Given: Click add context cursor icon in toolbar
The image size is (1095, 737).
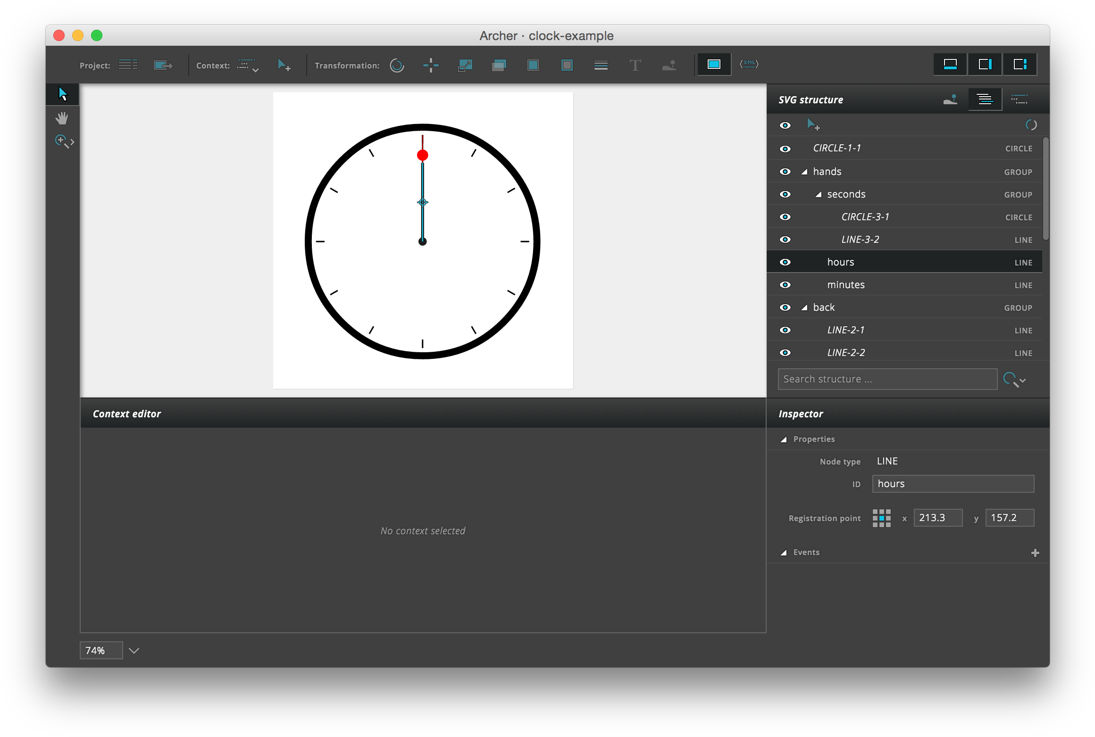Looking at the screenshot, I should click(x=284, y=65).
